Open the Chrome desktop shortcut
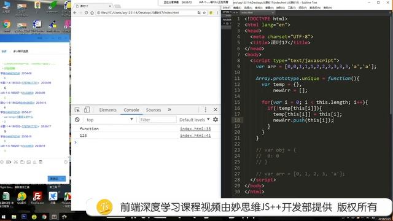The width and height of the screenshot is (393, 221). [x=7, y=26]
